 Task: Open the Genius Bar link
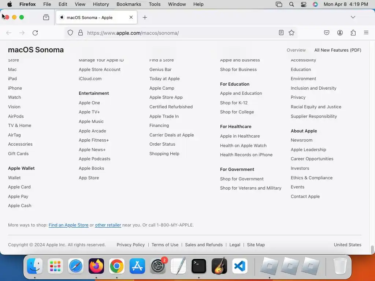pos(160,70)
